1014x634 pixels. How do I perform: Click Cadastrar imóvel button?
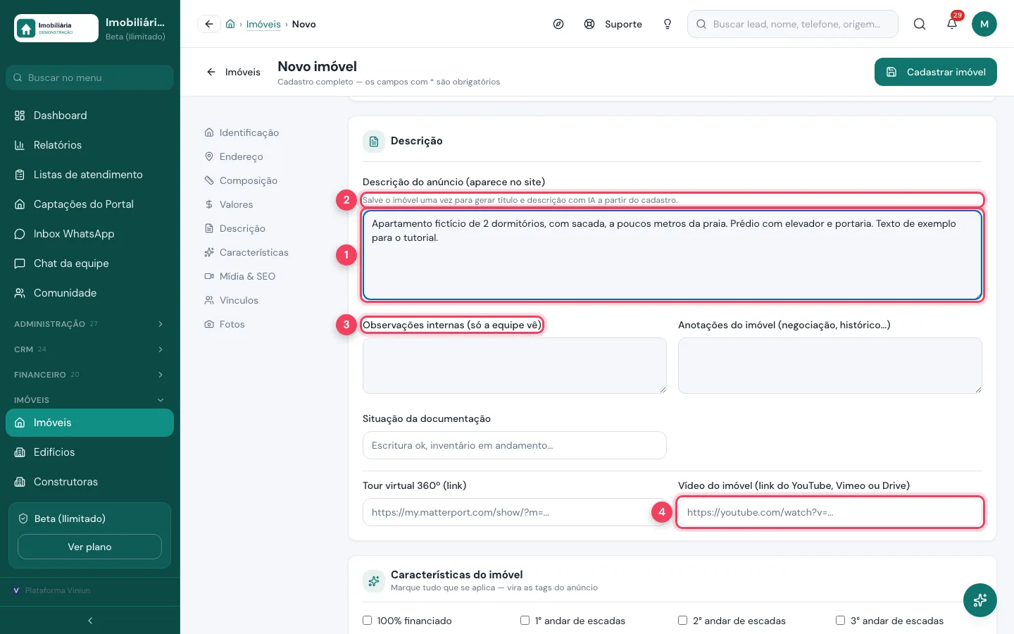coord(936,72)
